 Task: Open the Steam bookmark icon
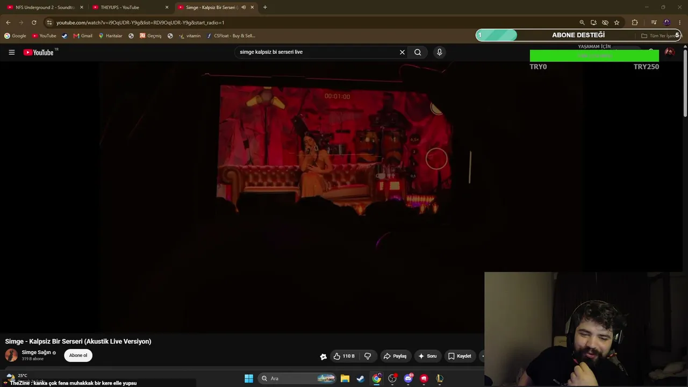64,36
